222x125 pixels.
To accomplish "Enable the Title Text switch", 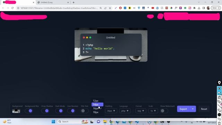I will [x=85, y=111].
